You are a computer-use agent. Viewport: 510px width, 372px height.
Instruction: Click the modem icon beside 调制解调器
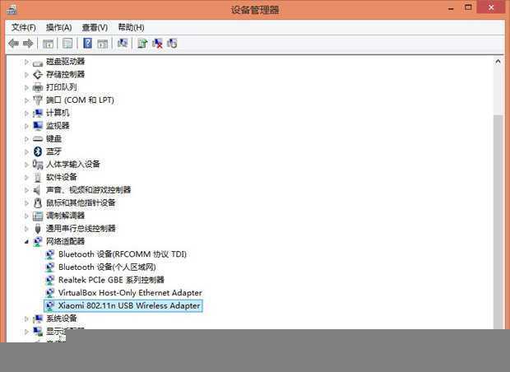pyautogui.click(x=38, y=216)
